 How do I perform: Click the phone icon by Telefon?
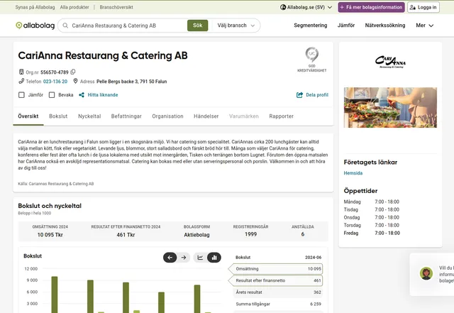(21, 81)
